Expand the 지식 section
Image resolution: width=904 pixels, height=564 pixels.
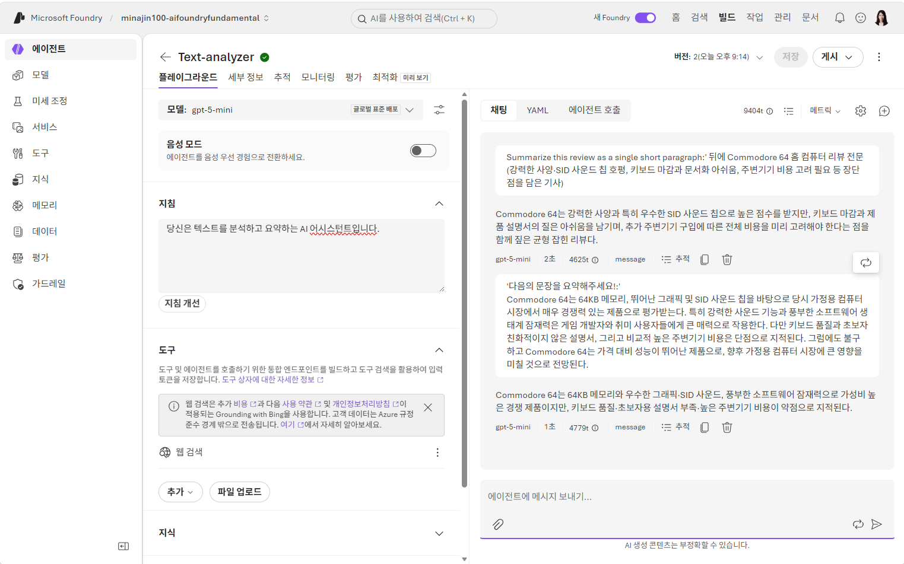tap(439, 533)
